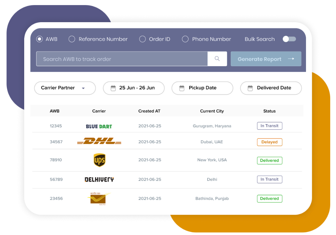Enable the Bulk Search toggle

(289, 39)
